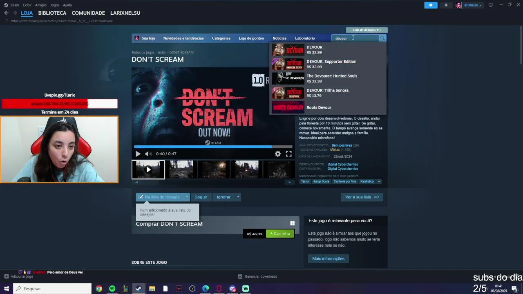
Task: Open Notícias in store navigation
Action: pyautogui.click(x=279, y=38)
